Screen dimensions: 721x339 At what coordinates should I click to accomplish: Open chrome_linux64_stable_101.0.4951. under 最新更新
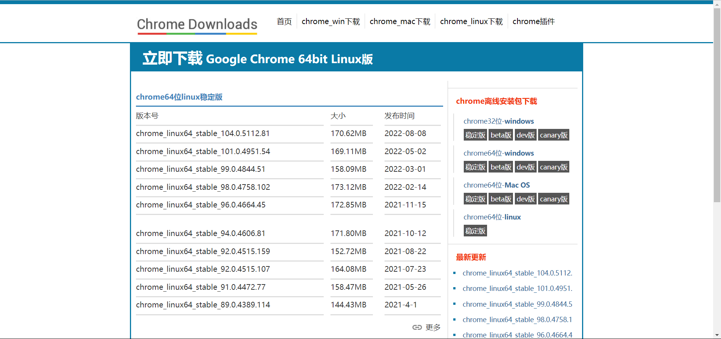pos(517,288)
